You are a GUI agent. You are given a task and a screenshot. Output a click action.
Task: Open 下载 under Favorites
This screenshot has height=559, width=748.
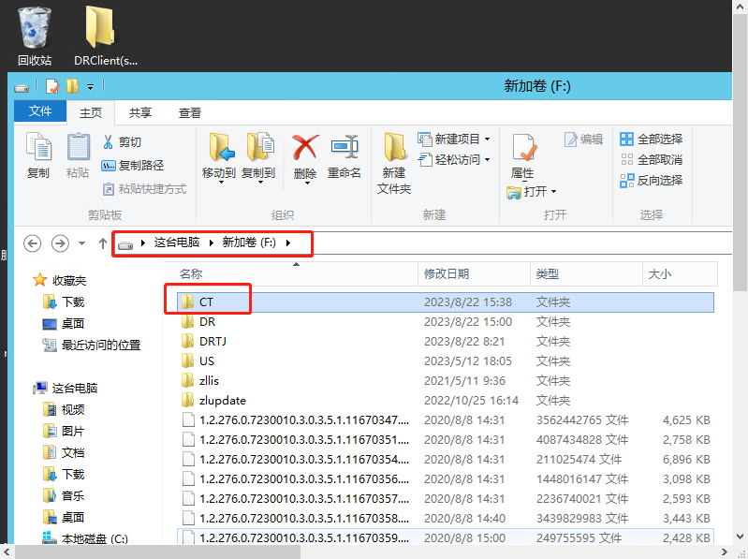(x=64, y=302)
